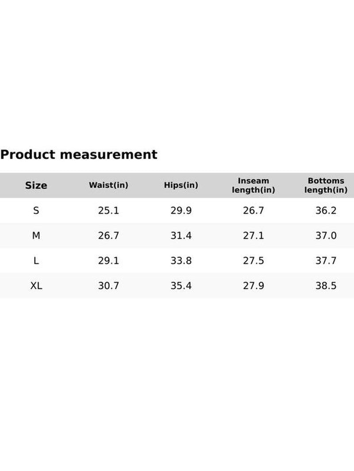Viewport: 354px width, 471px height.
Task: Click the Inseam length(in) column header
Action: point(254,186)
